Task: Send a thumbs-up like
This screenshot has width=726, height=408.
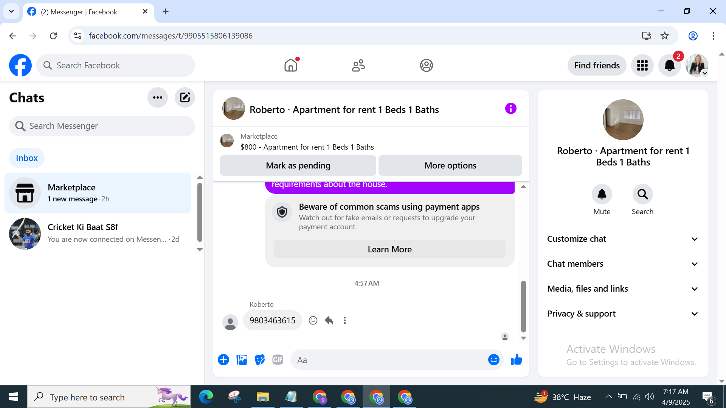Action: [516, 360]
